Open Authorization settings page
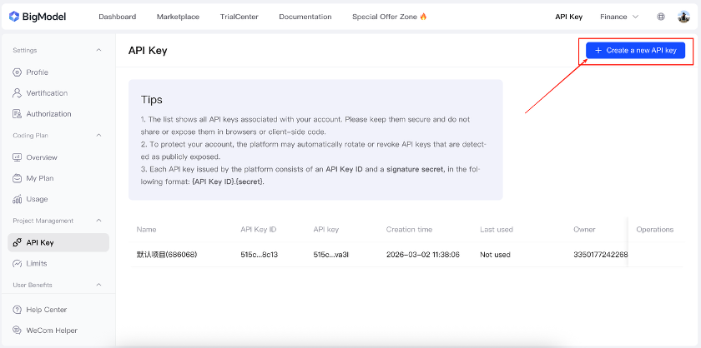Viewport: 701px width, 348px height. click(48, 114)
